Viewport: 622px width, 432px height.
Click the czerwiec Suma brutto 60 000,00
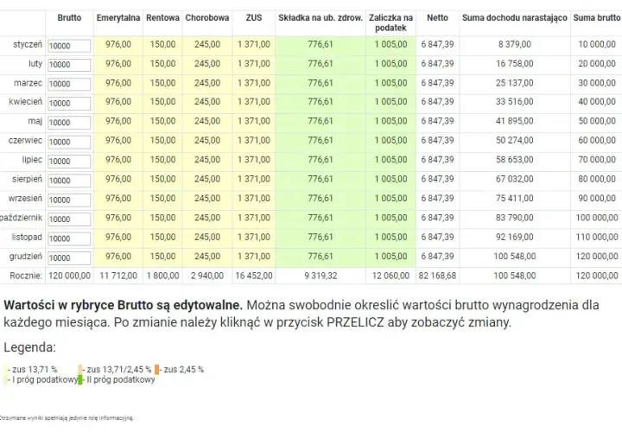pos(597,141)
